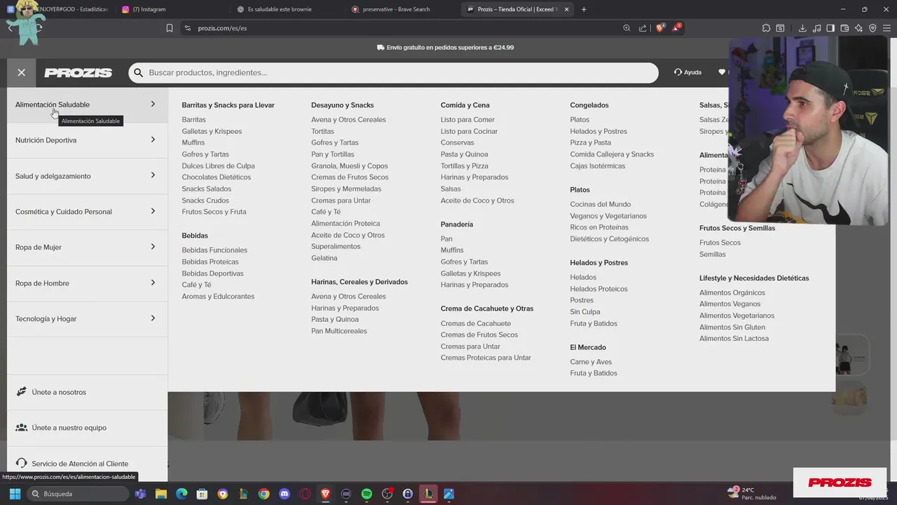897x505 pixels.
Task: Open Barritas subcategory
Action: pyautogui.click(x=193, y=120)
